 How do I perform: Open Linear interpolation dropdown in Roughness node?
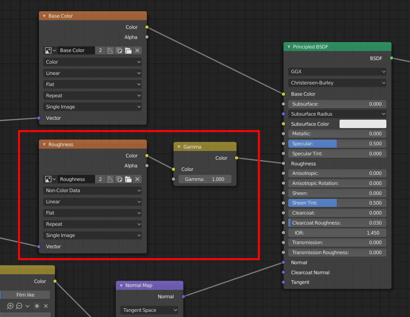(92, 202)
